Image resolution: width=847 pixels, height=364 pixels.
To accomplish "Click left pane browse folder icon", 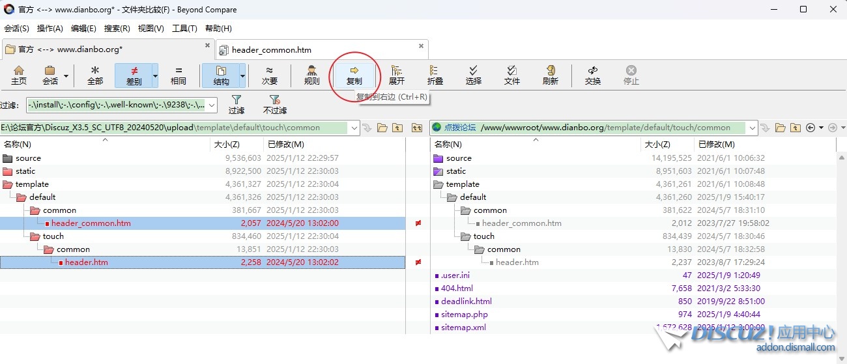I will [x=382, y=128].
